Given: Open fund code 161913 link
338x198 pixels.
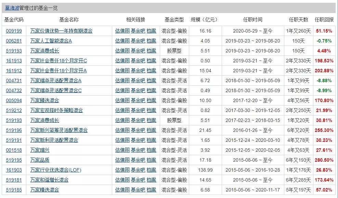Looking at the screenshot, I should tap(14, 61).
